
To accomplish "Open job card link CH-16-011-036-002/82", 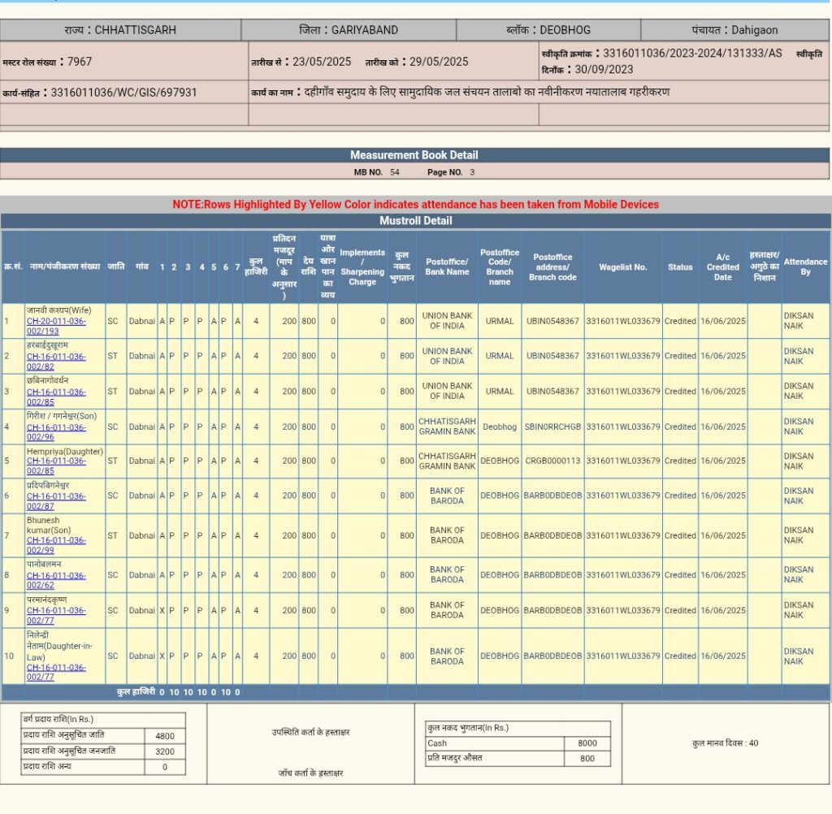I will pos(55,361).
